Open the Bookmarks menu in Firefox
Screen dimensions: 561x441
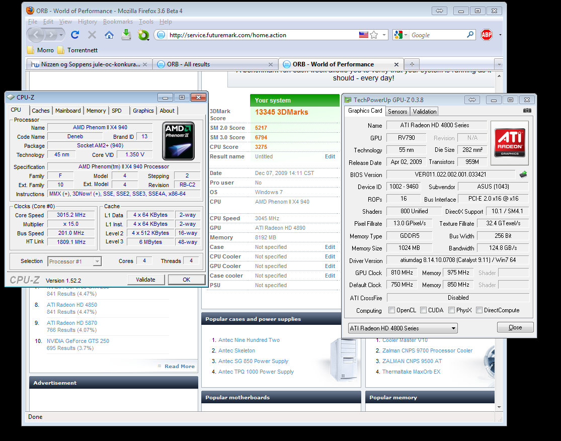pos(118,22)
